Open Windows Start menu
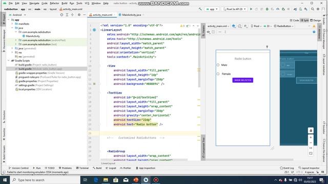 pos(5,180)
